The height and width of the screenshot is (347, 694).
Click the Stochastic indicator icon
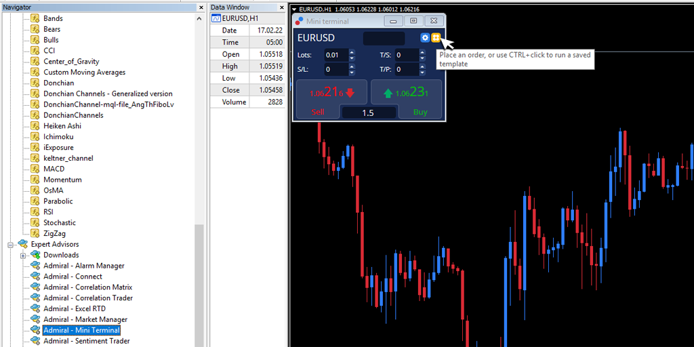point(35,222)
